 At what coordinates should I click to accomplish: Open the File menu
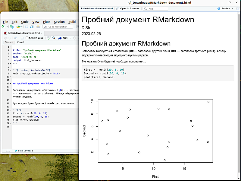(x=5, y=22)
